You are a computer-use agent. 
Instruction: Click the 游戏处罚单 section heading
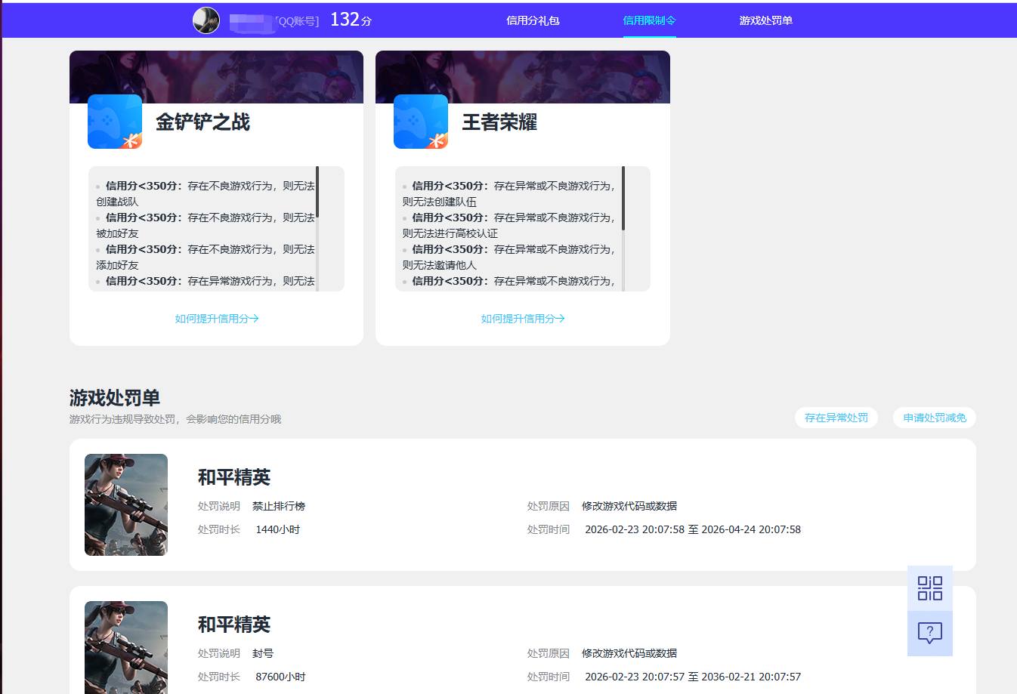point(115,398)
